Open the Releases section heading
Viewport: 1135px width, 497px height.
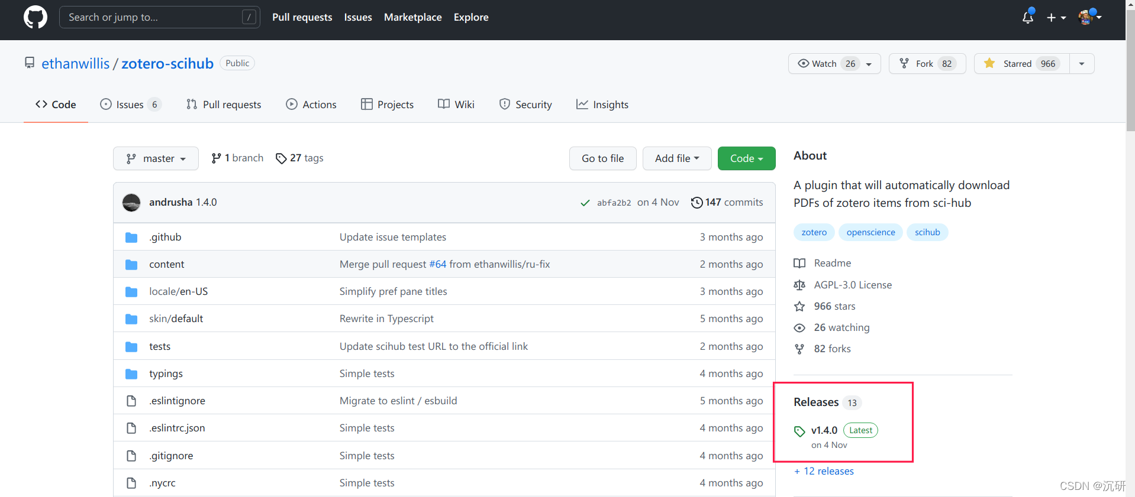pos(816,402)
